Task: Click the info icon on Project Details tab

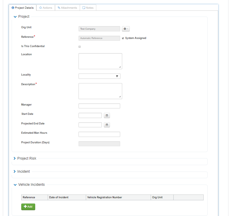Action: coord(13,8)
